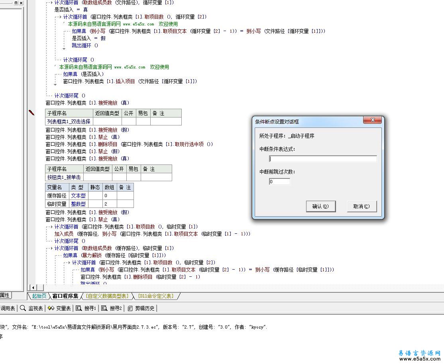Click the first 跳出循环 () statement

point(84,45)
